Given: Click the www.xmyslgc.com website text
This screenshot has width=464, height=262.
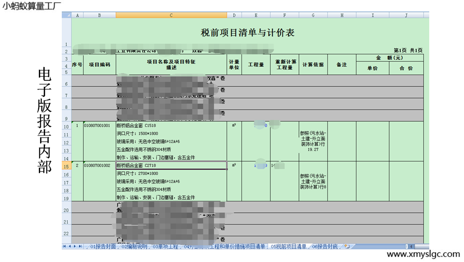Looking at the screenshot, I should (423, 254).
